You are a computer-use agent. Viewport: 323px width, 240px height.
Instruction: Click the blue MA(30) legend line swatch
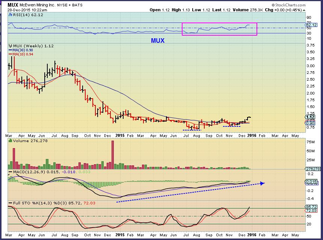click(10, 50)
